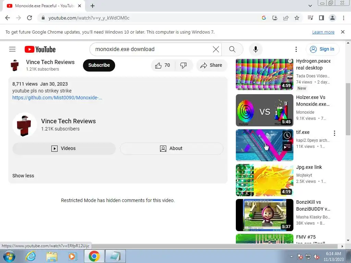The height and width of the screenshot is (263, 351).
Task: Click Learn more about Chrome updates
Action: tap(323, 32)
